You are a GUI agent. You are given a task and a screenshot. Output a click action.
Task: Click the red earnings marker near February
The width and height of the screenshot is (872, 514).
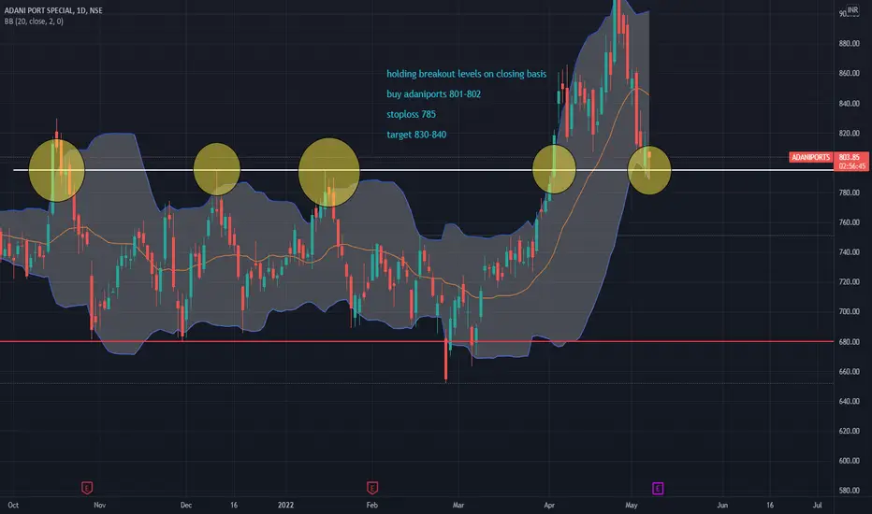click(x=372, y=488)
